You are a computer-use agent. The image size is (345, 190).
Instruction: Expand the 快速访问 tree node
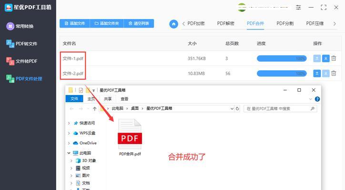[69, 123]
